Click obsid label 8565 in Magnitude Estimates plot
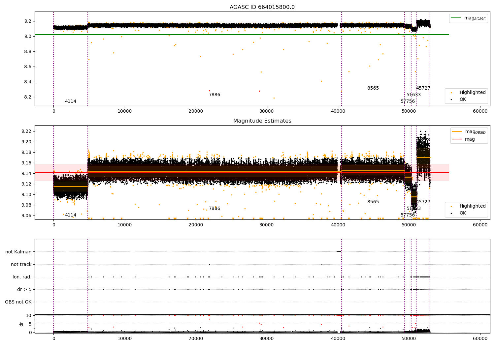Screen dimensions: 495x346 click(x=373, y=202)
